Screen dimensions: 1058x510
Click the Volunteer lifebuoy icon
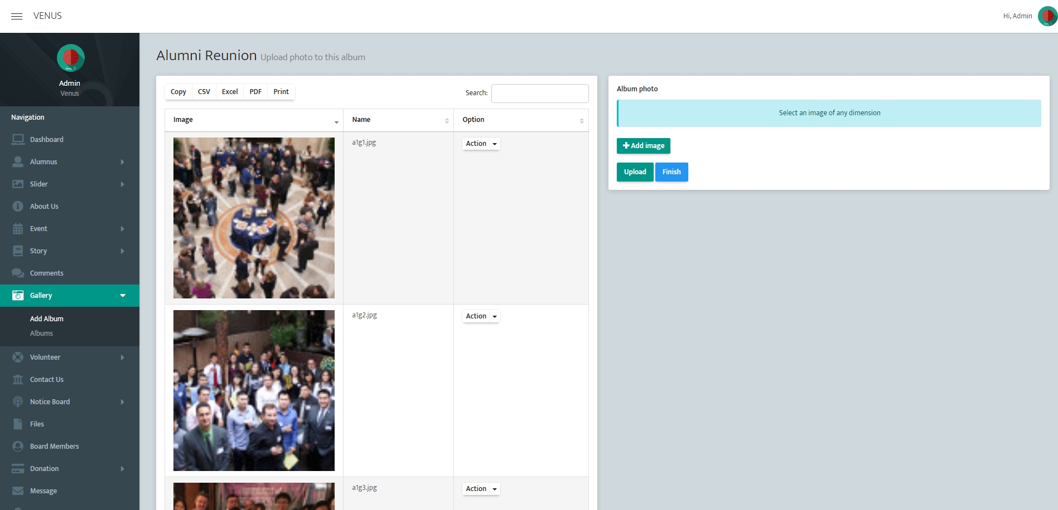[18, 357]
